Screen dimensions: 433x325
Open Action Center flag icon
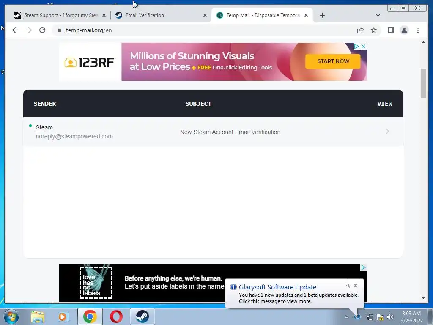coord(380,317)
